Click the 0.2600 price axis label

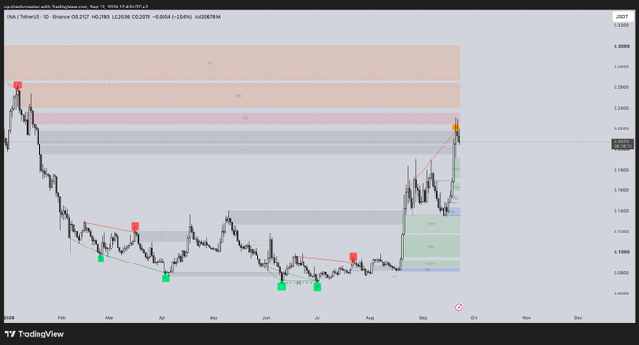pos(621,87)
